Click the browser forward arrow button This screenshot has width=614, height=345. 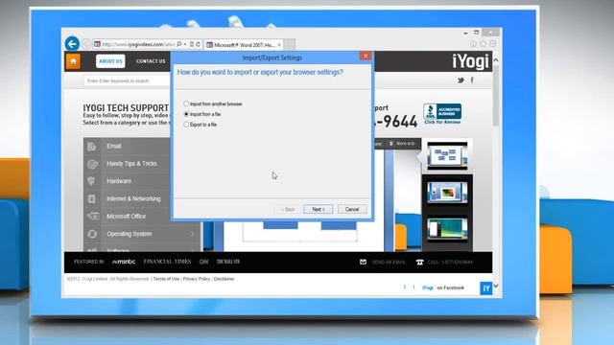point(86,44)
